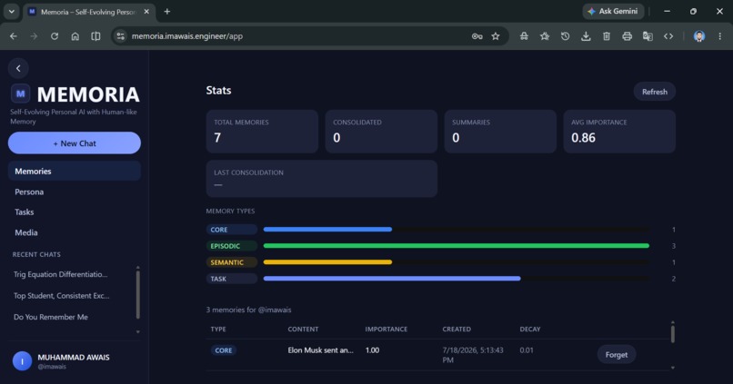
Task: Select the Consolidated stat card
Action: (381, 132)
